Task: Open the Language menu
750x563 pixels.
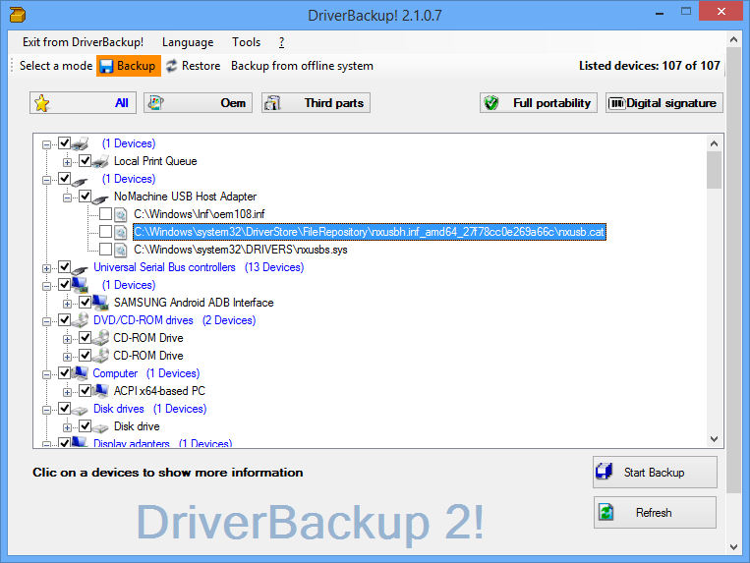Action: tap(188, 42)
